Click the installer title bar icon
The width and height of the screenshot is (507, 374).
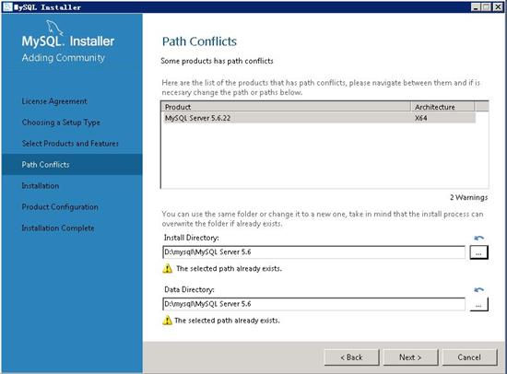[7, 7]
